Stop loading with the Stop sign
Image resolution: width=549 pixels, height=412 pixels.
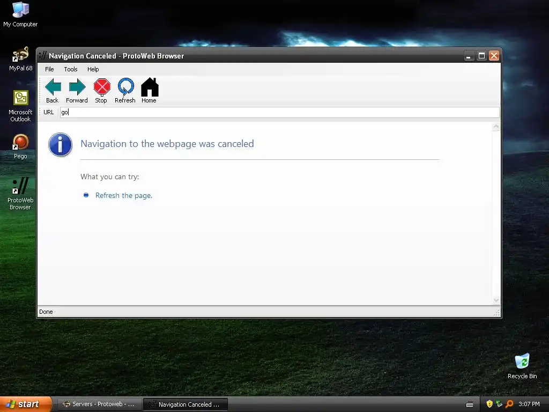tap(101, 90)
